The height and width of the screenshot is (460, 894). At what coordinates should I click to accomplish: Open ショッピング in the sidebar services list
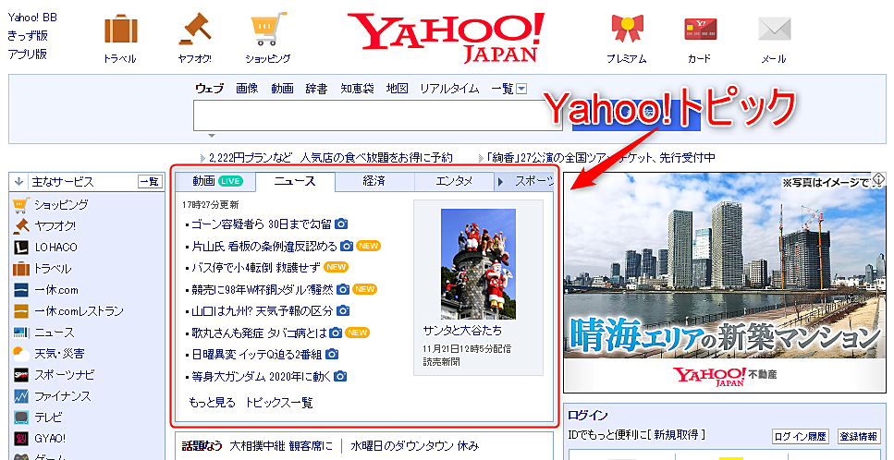pyautogui.click(x=61, y=204)
